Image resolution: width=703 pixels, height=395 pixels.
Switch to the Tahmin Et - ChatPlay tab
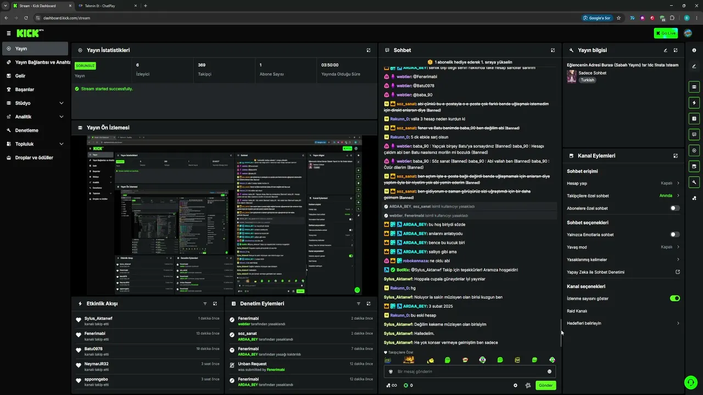click(107, 5)
